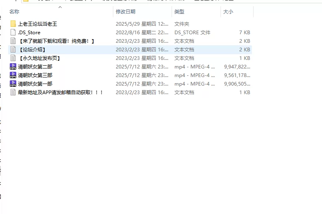322x214 pixels.
Task: Select file 【来了就能下载和观看！纯免费！】
Action: pyautogui.click(x=57, y=41)
